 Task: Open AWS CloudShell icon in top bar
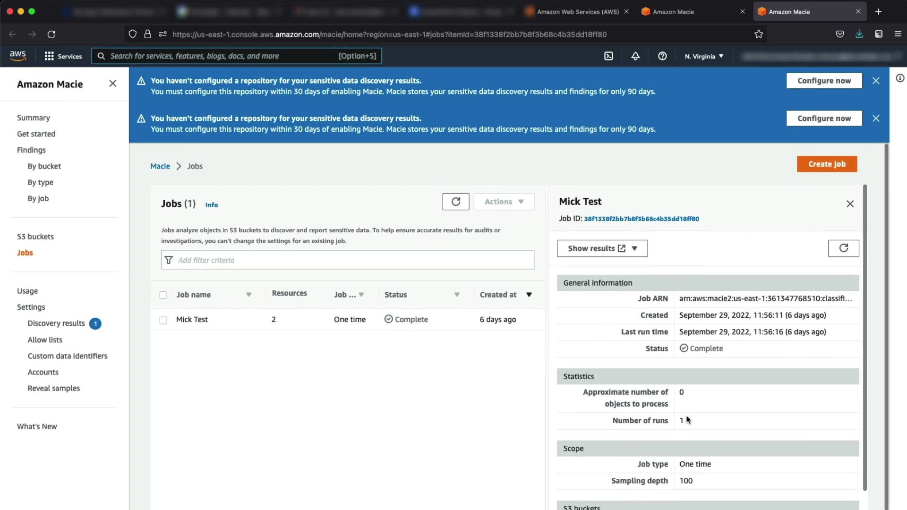point(608,56)
